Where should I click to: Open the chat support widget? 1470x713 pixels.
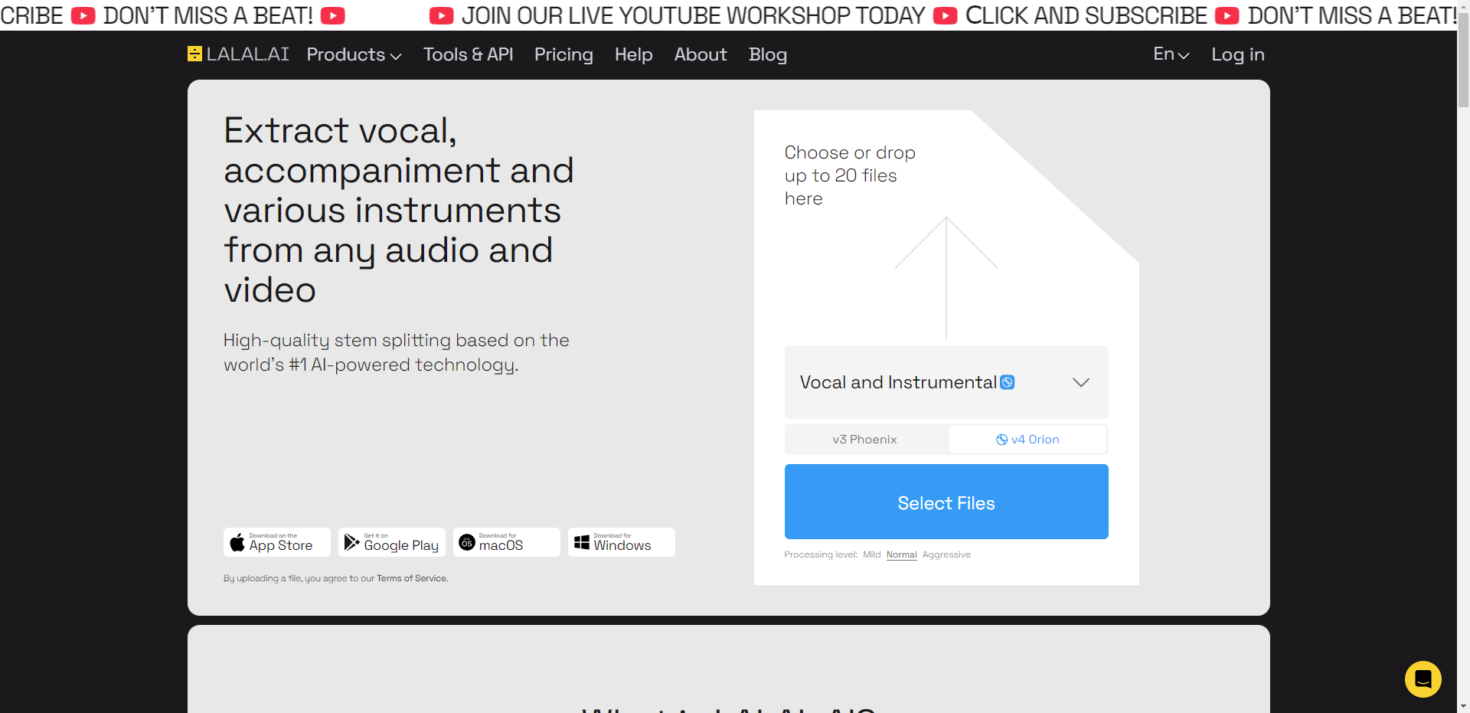click(1423, 679)
